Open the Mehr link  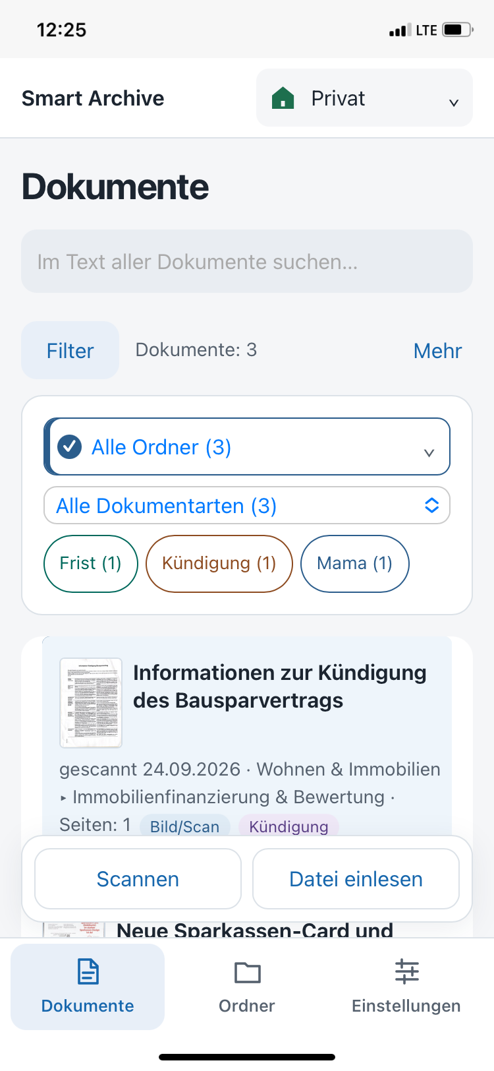click(437, 351)
